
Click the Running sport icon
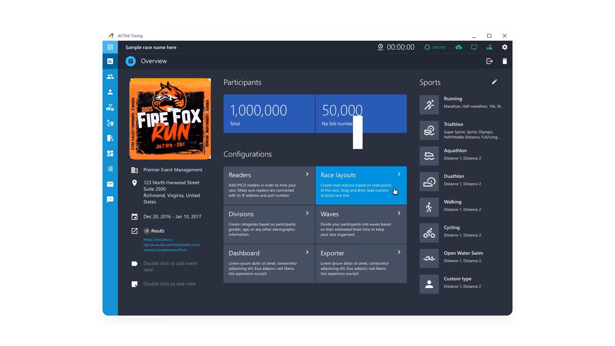429,105
